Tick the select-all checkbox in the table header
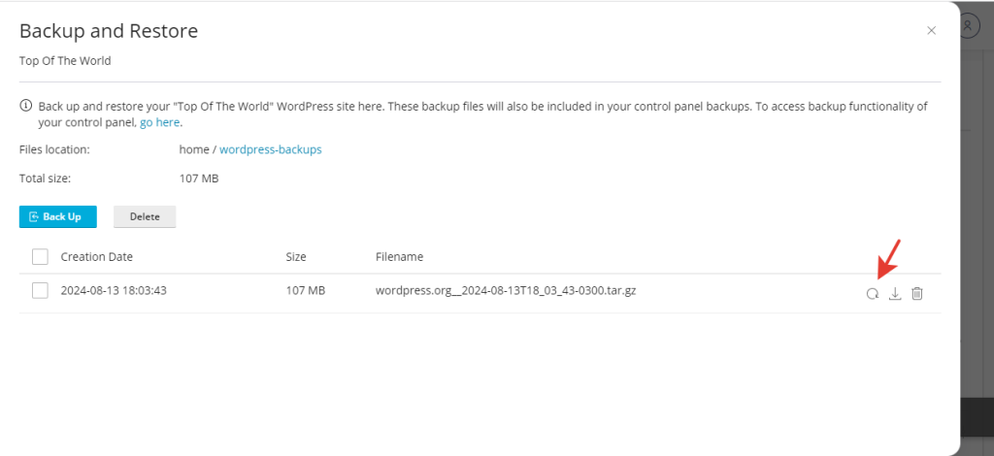This screenshot has width=994, height=456. 40,257
